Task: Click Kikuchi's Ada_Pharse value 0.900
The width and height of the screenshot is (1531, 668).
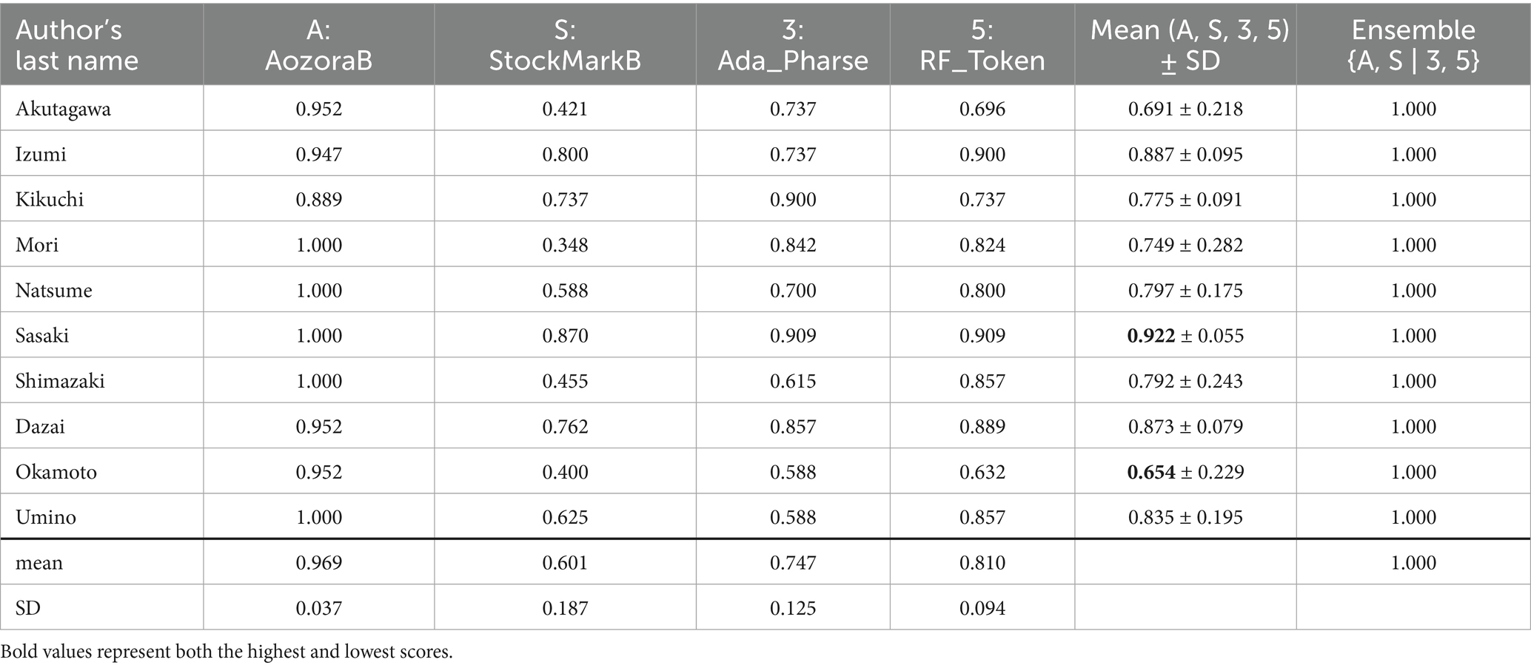Action: [x=793, y=200]
